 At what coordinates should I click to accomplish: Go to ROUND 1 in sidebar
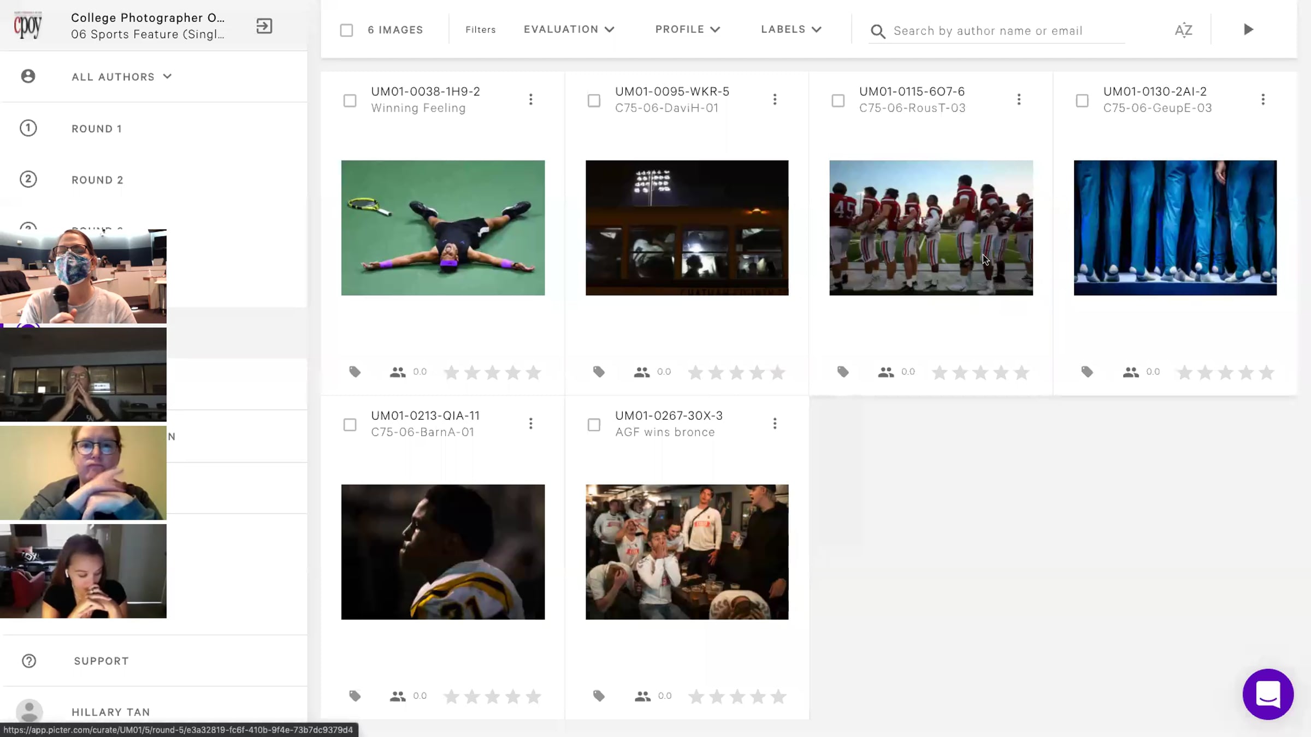[x=97, y=129]
